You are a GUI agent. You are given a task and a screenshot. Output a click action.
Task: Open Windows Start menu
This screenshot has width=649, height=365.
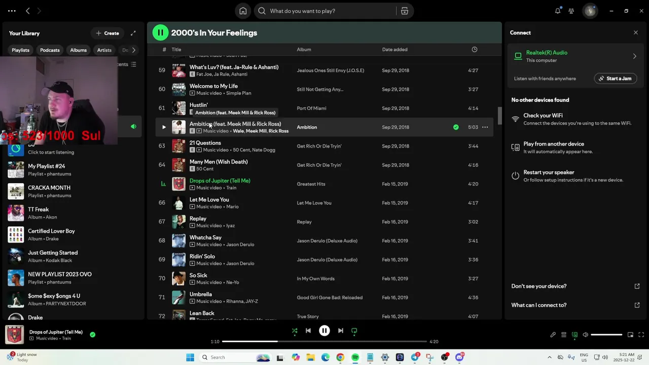190,357
